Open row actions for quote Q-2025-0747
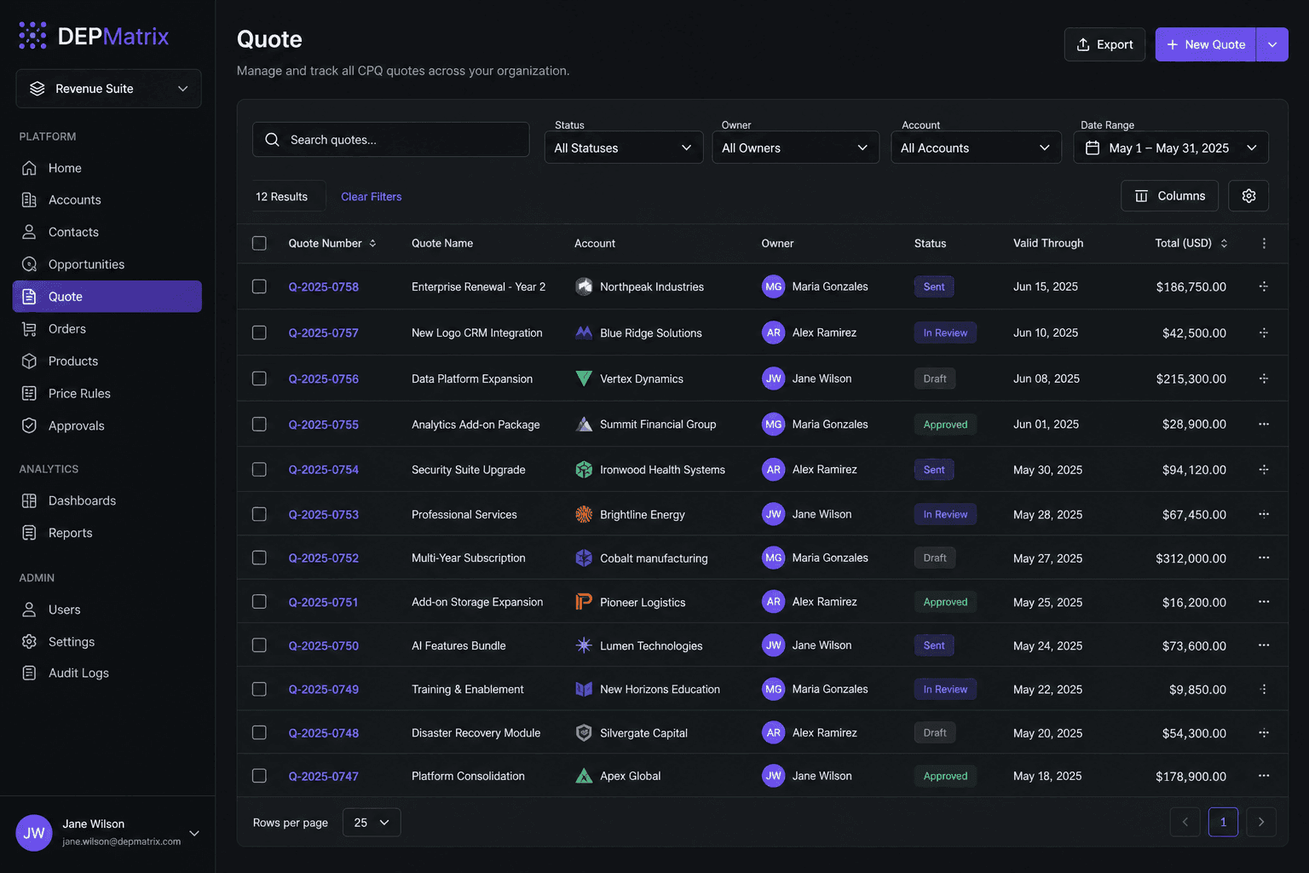Screen dimensions: 1309x873 point(1264,776)
